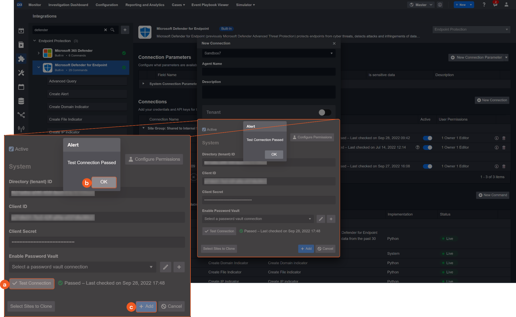The width and height of the screenshot is (516, 317).
Task: Open the Sandbox7 site dropdown
Action: (269, 53)
